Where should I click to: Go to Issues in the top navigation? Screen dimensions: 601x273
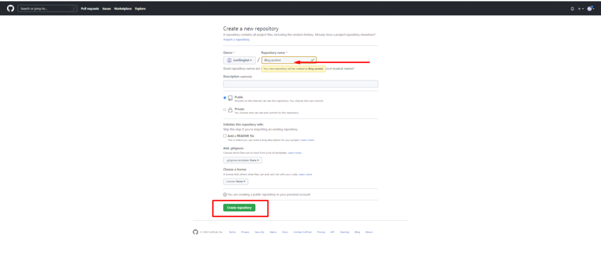click(107, 8)
